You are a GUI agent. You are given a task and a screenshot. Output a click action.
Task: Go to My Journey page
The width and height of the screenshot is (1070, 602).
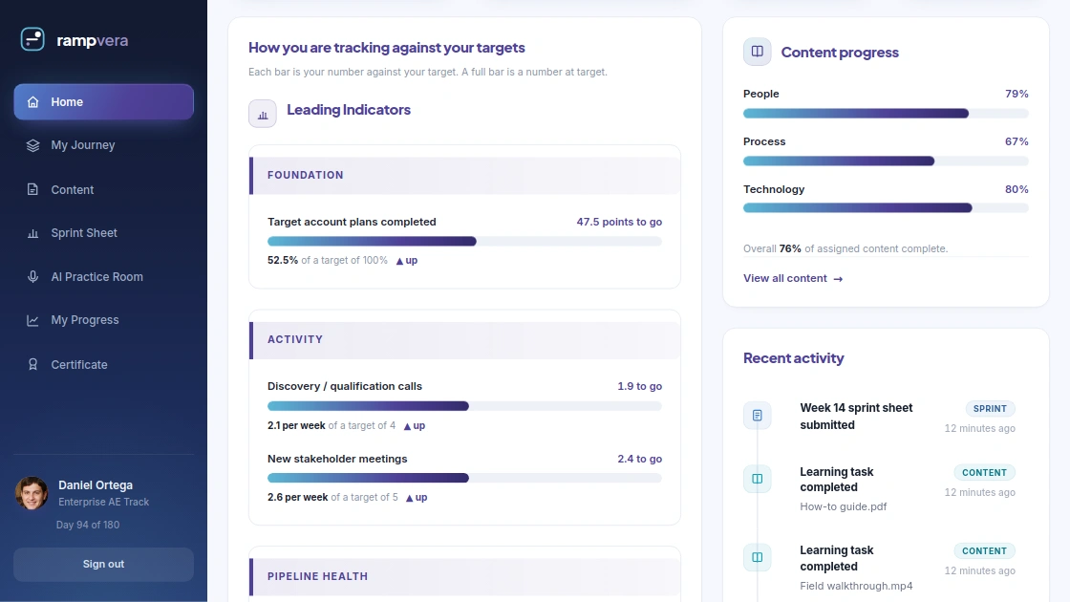coord(104,145)
